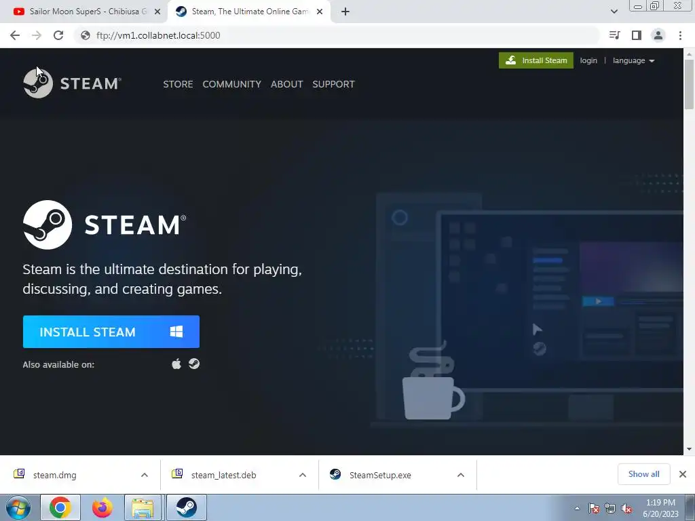Go forward one page
Viewport: 695px width, 521px height.
[x=37, y=35]
